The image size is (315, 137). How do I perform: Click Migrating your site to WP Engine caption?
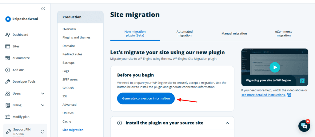(x=268, y=80)
